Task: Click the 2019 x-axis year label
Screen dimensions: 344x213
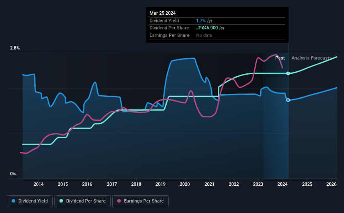Action: click(x=160, y=184)
